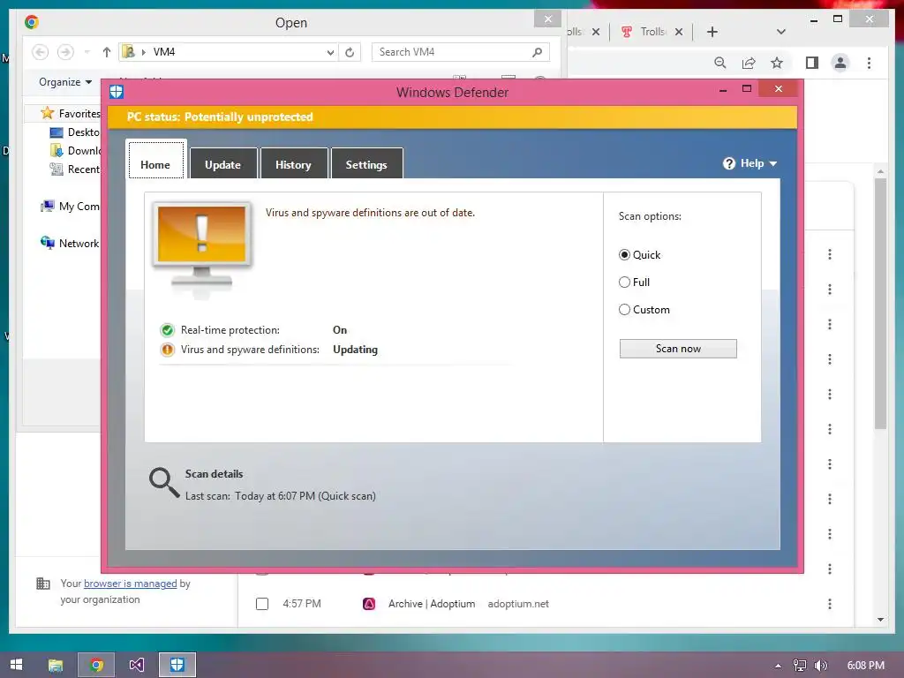Click the forward arrow in Open dialog

65,52
